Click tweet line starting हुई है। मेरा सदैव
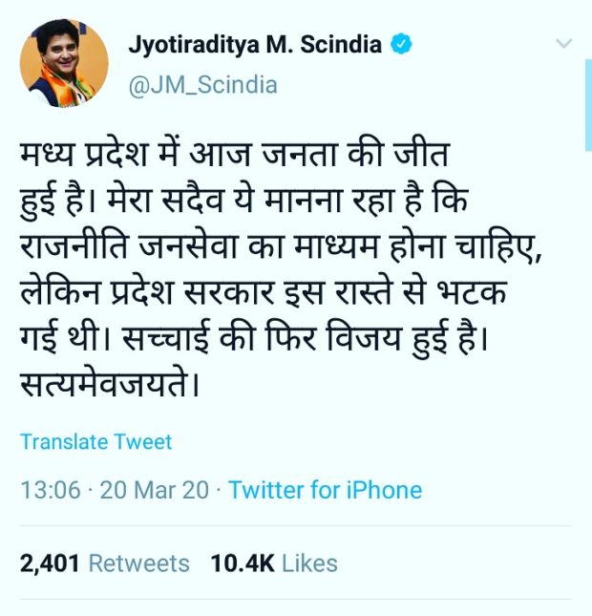This screenshot has height=616, width=592. 243,201
